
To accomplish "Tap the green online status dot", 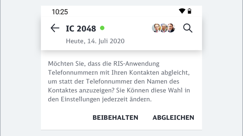I will [x=102, y=28].
